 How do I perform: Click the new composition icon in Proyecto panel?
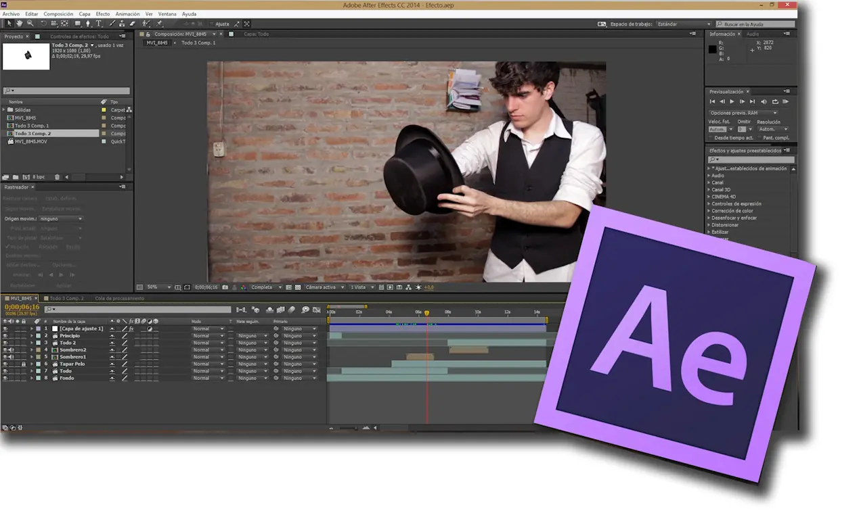click(26, 177)
